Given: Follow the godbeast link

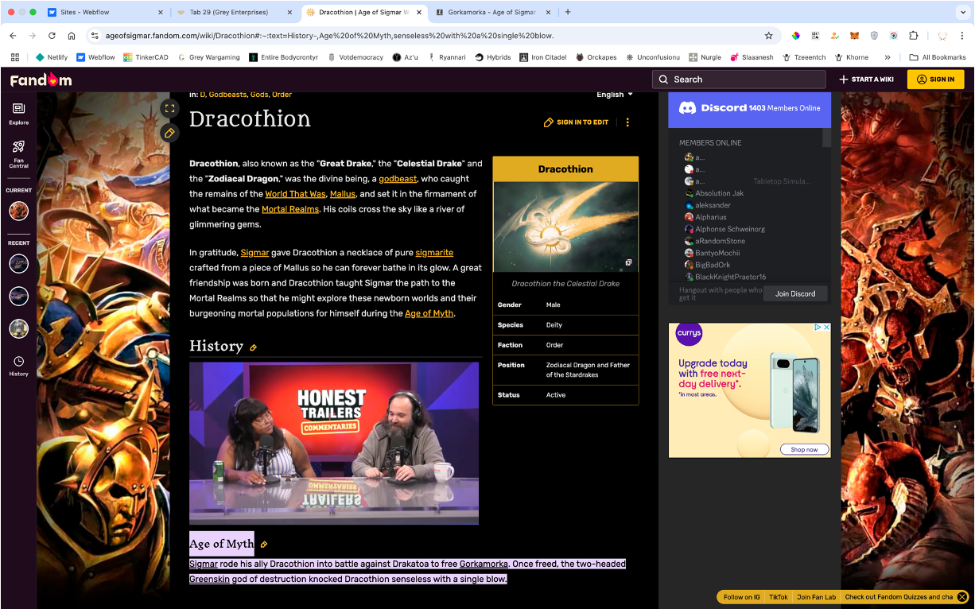Looking at the screenshot, I should point(398,179).
